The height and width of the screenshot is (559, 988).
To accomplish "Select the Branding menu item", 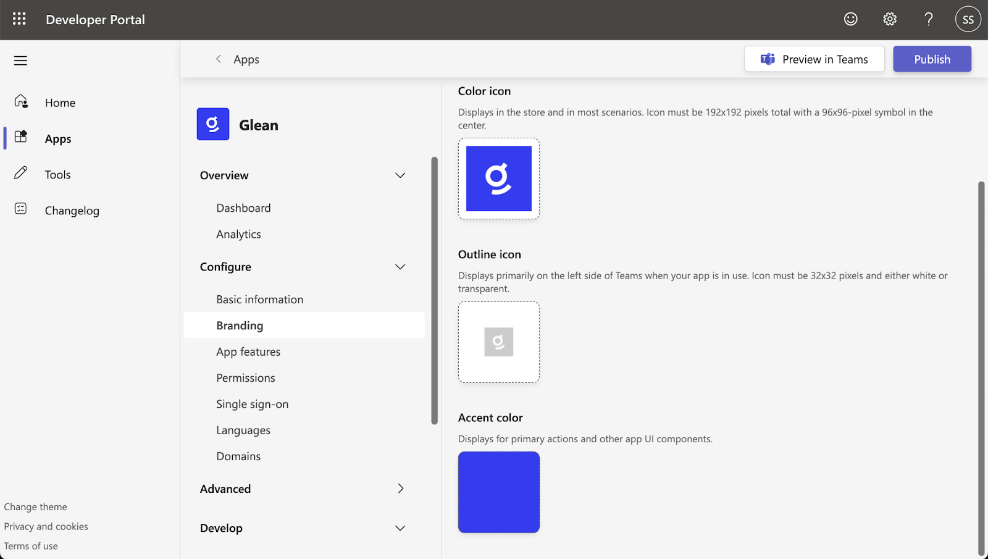I will 304,326.
